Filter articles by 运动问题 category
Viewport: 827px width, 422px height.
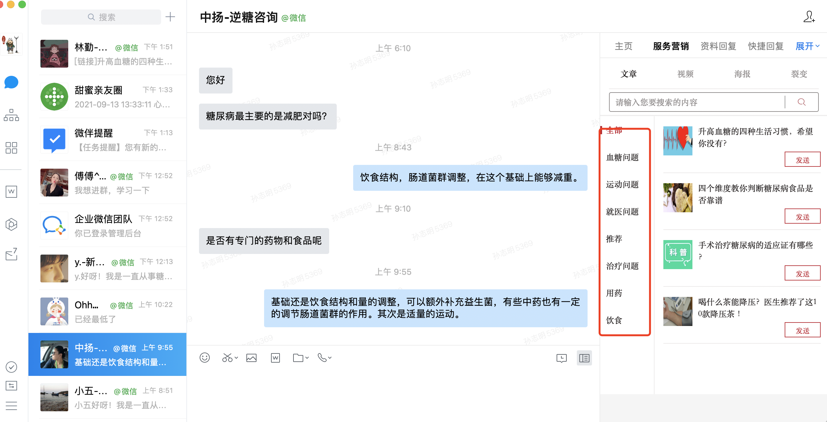click(x=622, y=184)
